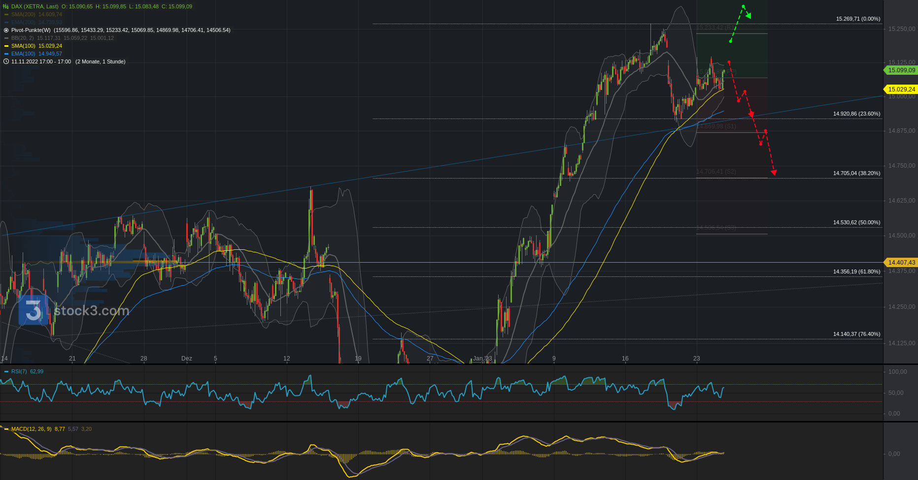This screenshot has width=918, height=480.
Task: Click the 14.250,00 price axis value
Action: click(x=901, y=307)
